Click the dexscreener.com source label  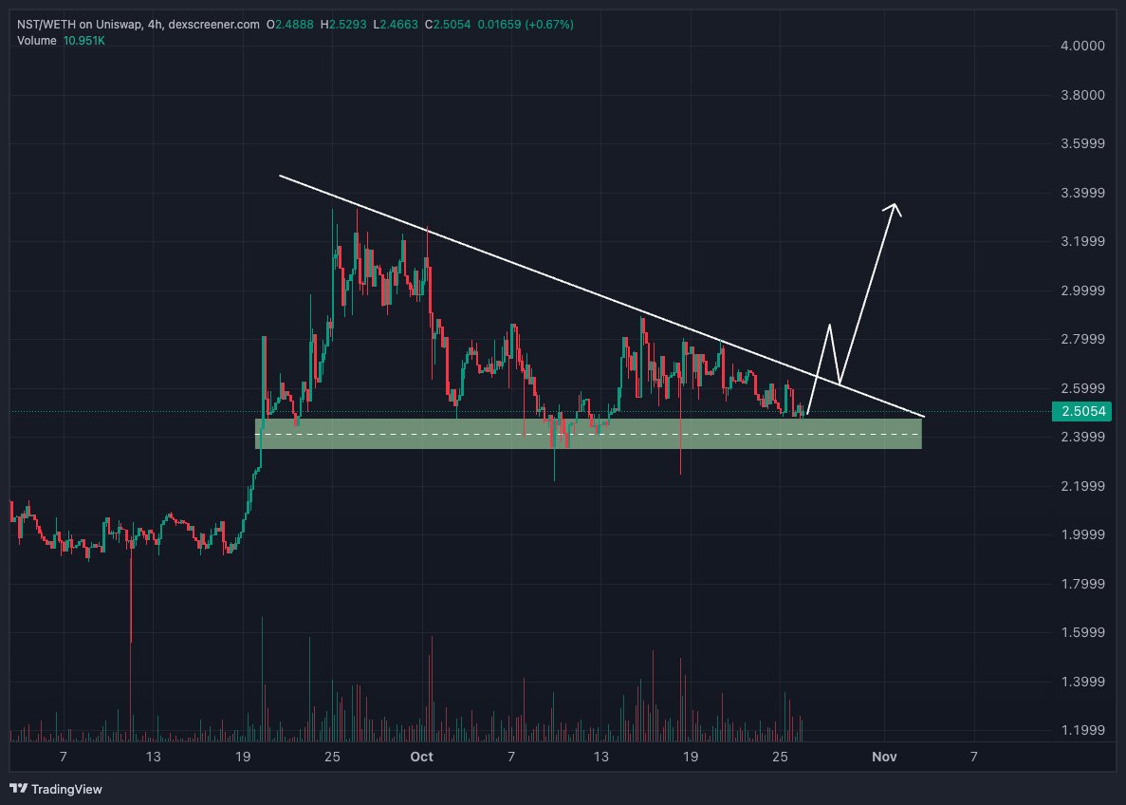click(x=213, y=25)
